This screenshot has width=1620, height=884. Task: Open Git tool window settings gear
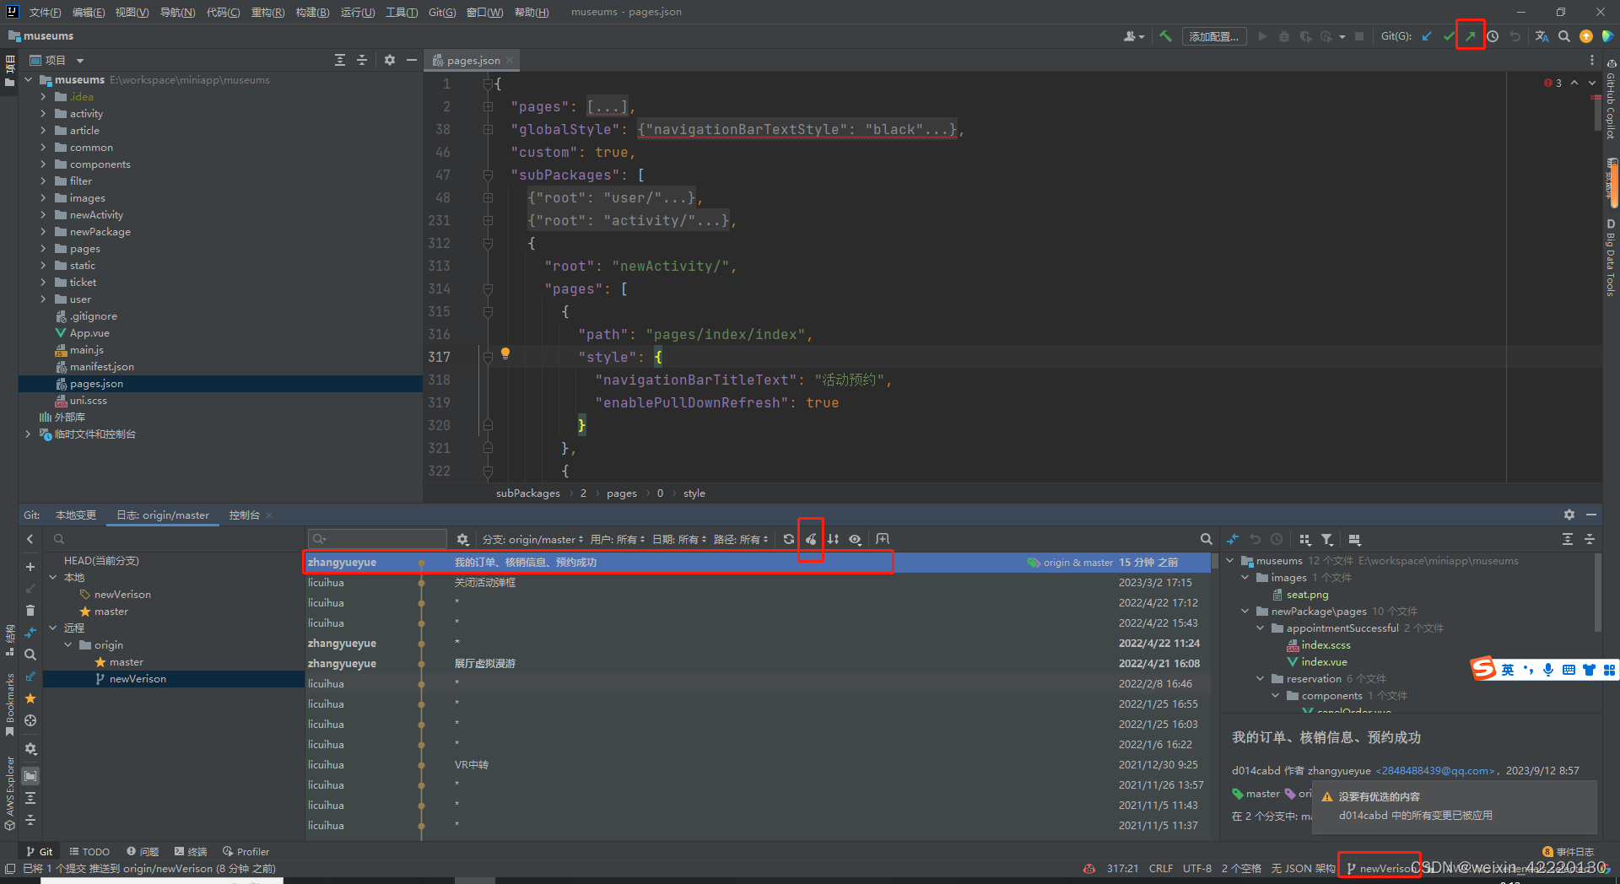(1569, 515)
